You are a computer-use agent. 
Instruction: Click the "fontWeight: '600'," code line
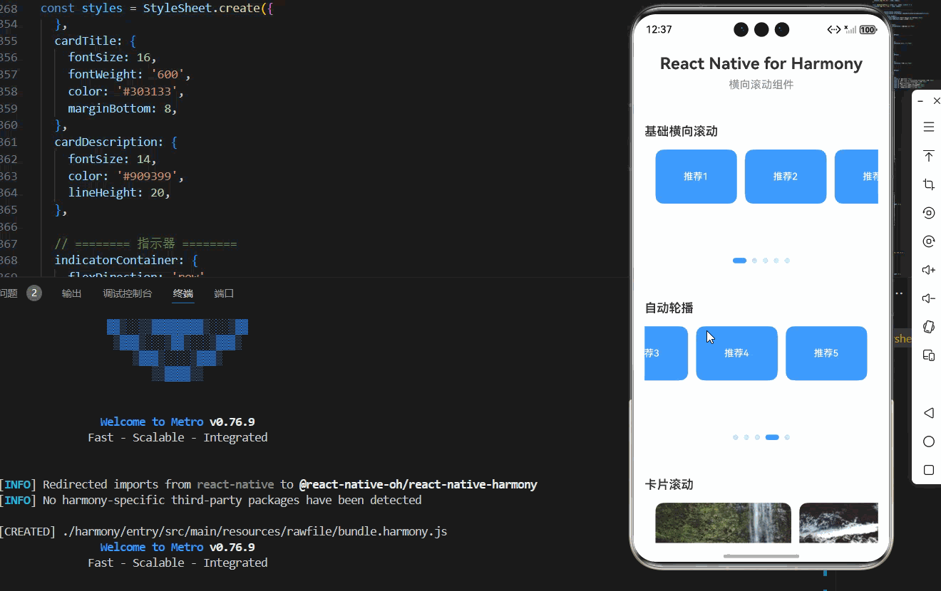pos(130,74)
